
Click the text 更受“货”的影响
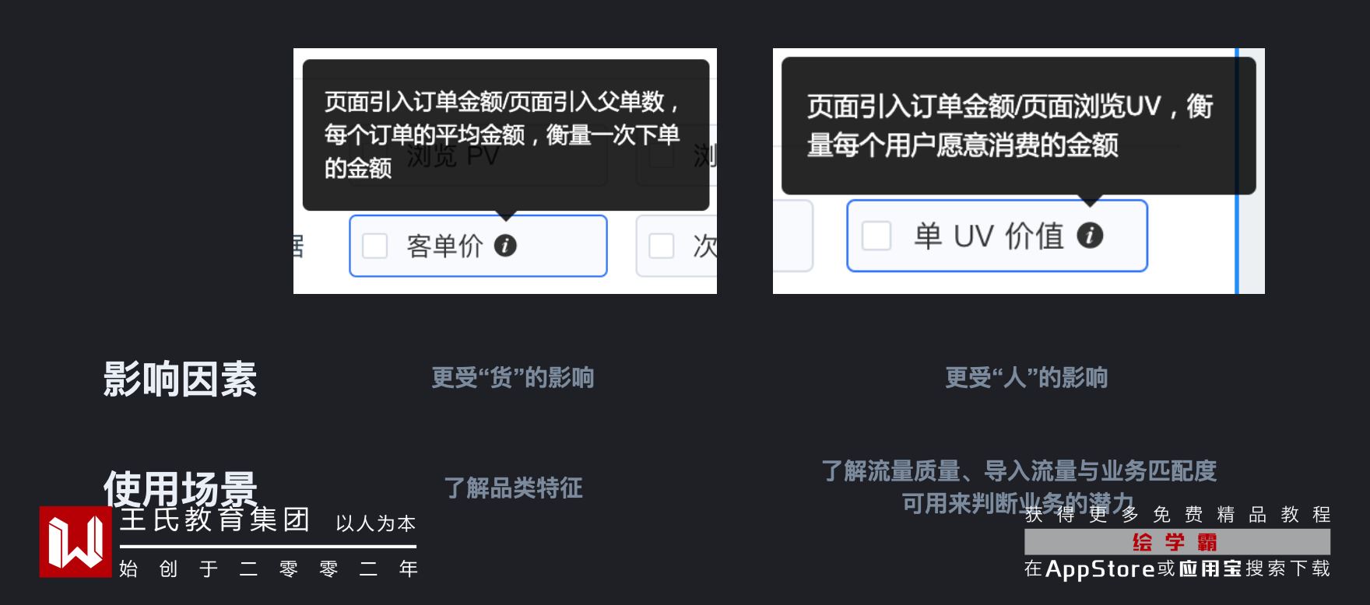pyautogui.click(x=513, y=377)
